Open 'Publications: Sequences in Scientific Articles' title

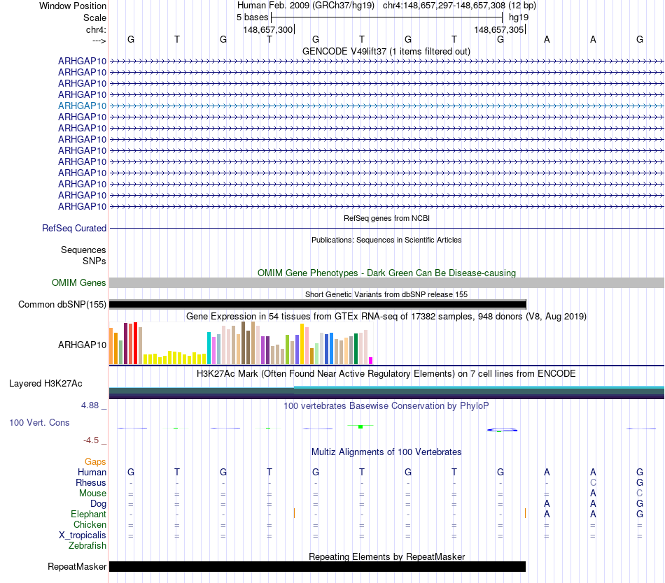click(x=386, y=240)
